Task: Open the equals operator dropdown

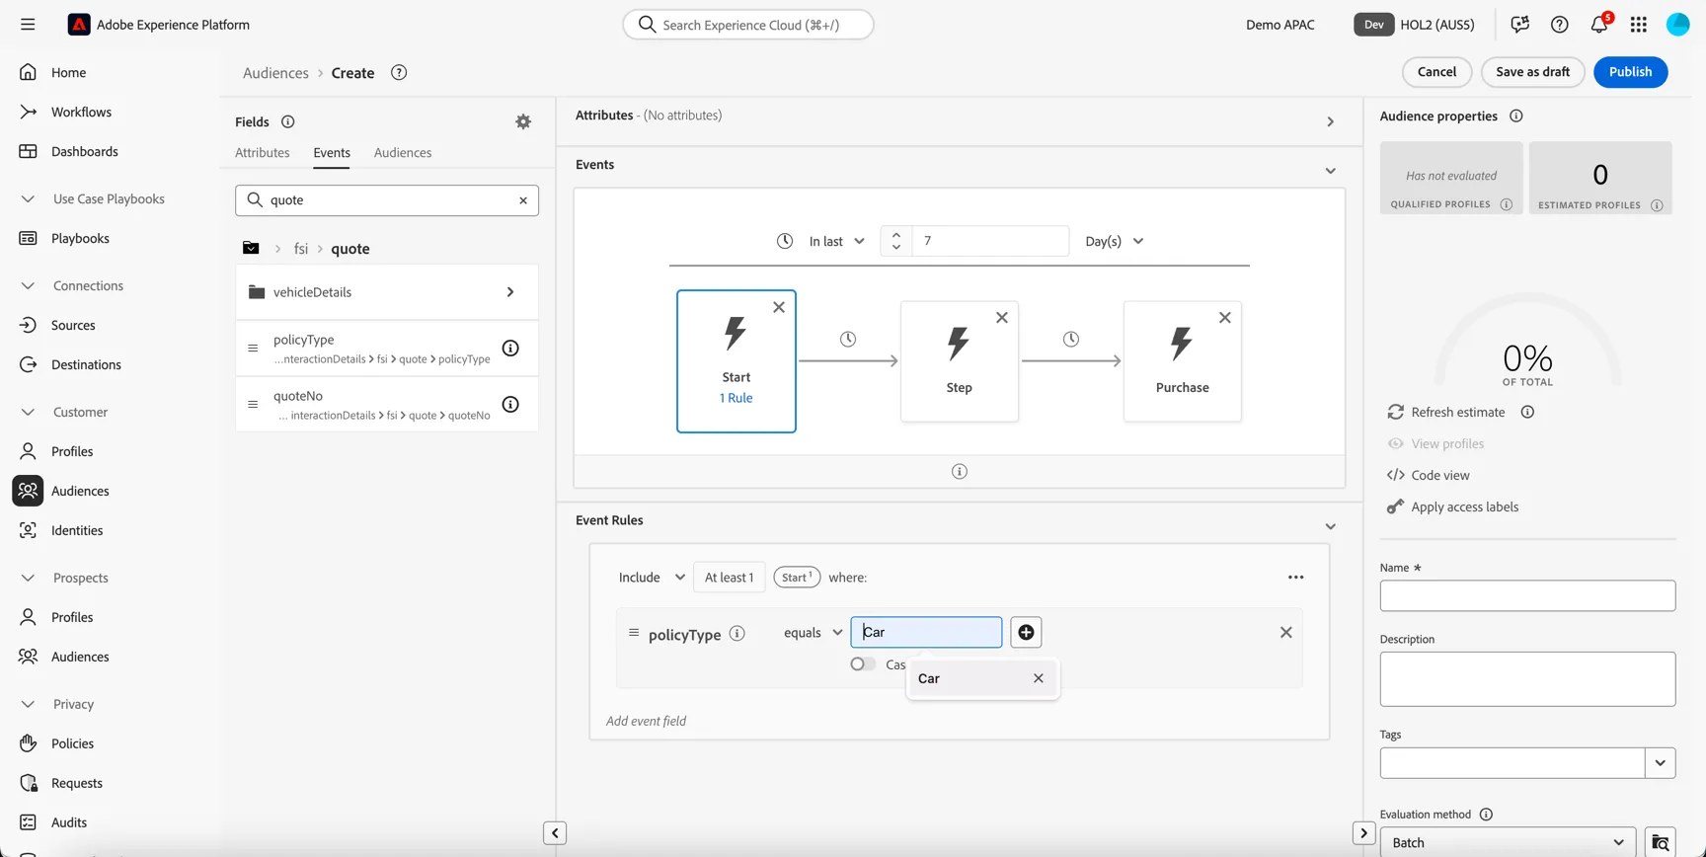Action: click(x=813, y=632)
